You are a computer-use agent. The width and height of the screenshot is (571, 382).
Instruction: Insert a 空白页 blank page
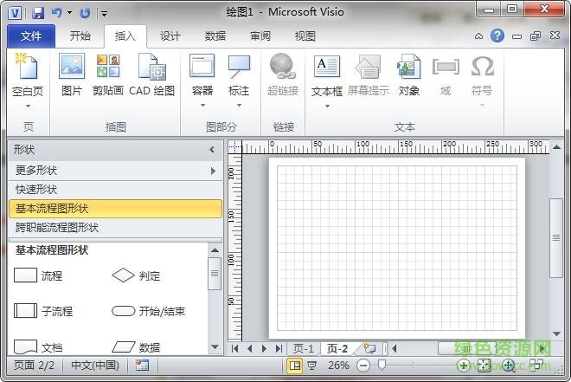coord(28,74)
